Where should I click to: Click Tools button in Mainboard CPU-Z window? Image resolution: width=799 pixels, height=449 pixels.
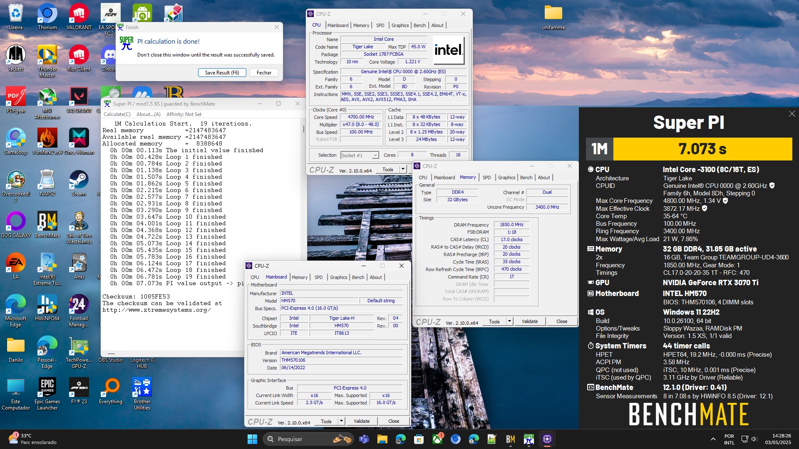point(326,421)
